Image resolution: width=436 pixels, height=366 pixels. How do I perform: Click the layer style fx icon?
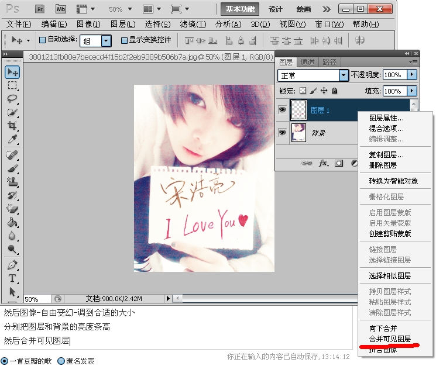pyautogui.click(x=323, y=164)
